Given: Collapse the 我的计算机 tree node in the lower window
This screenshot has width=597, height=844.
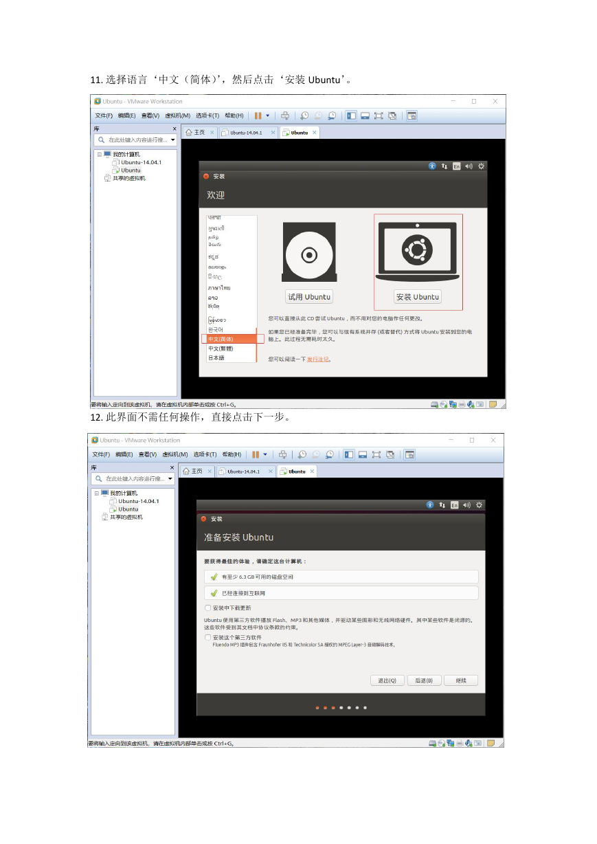Looking at the screenshot, I should [96, 493].
